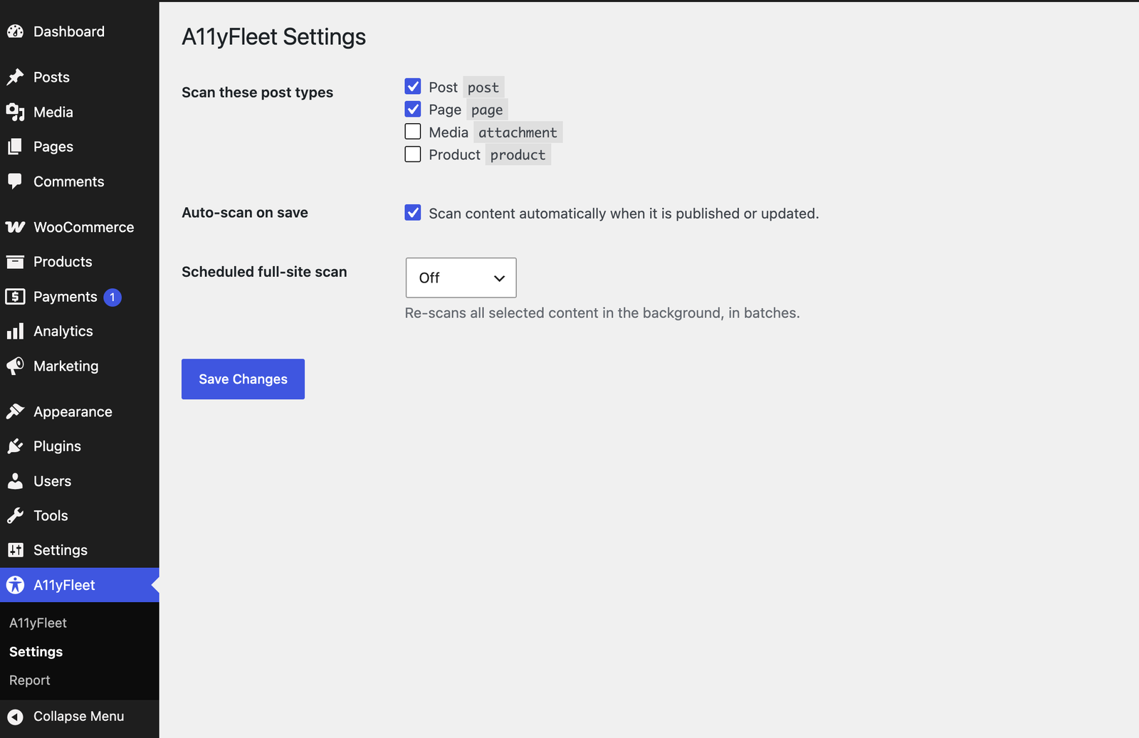1139x738 pixels.
Task: Open the Payments menu label
Action: 65,297
